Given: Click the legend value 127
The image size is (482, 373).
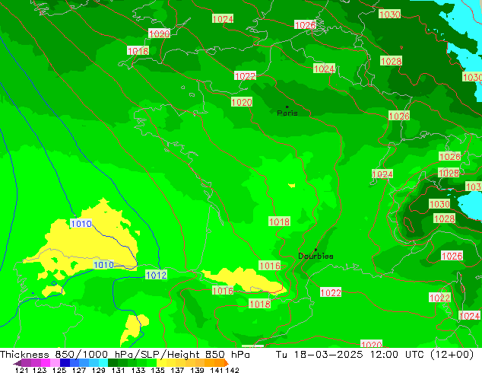Looking at the screenshot, I should 79,370.
